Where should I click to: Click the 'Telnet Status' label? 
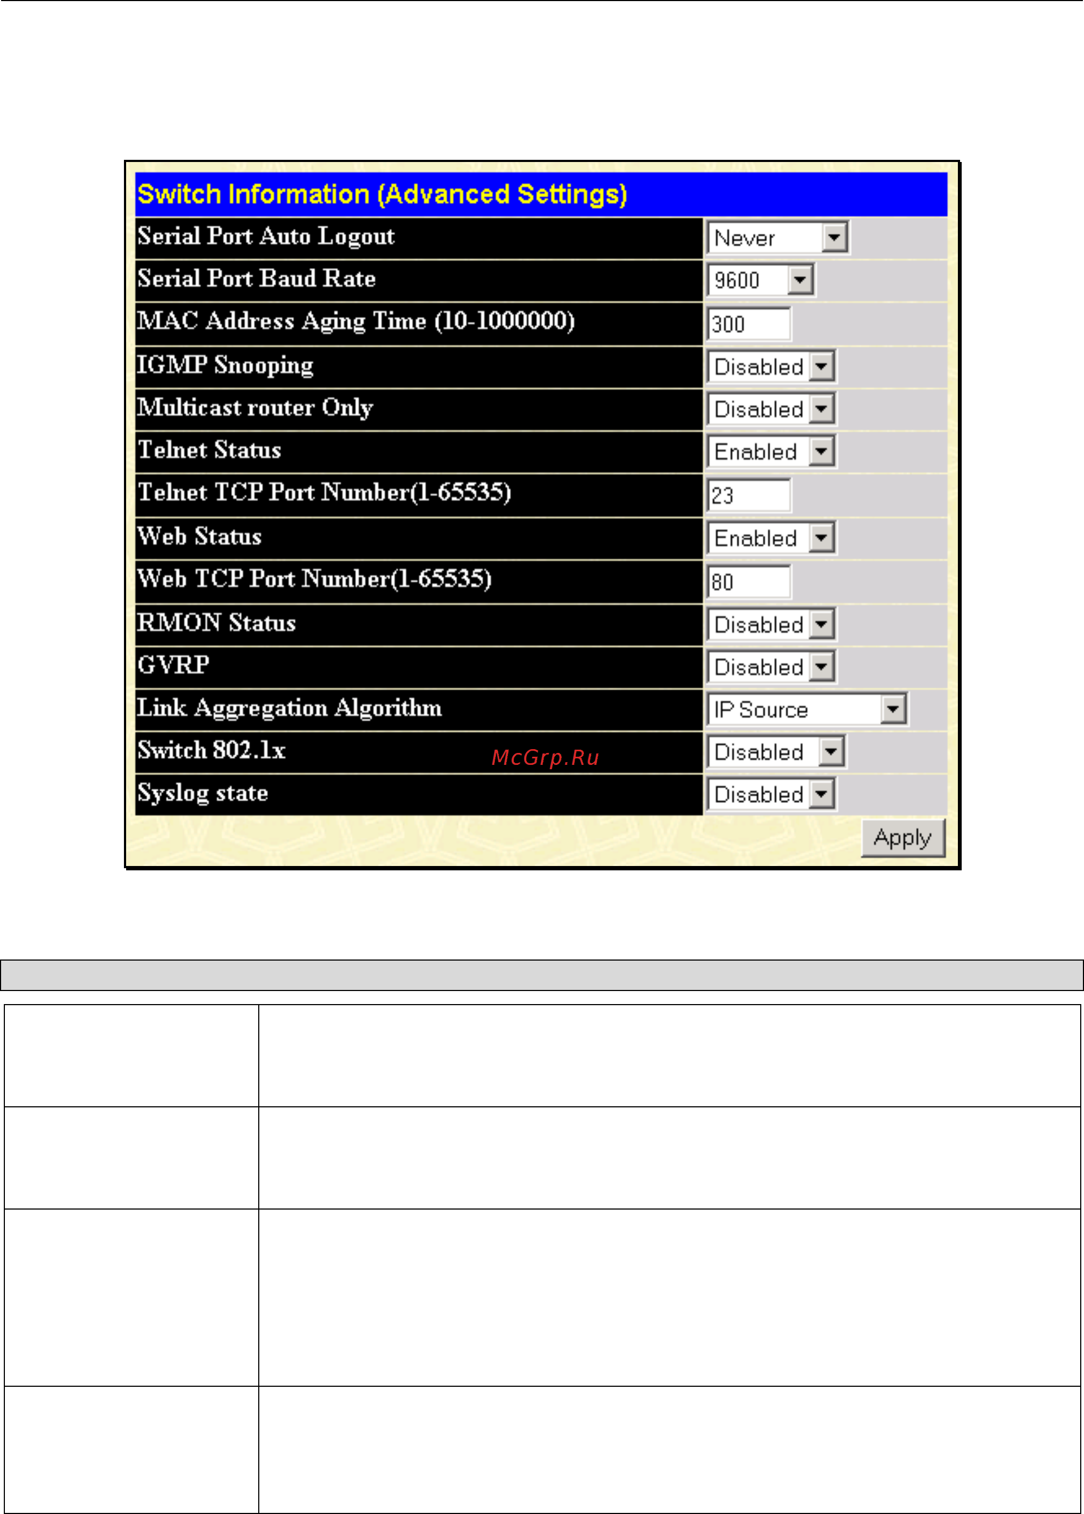point(209,450)
